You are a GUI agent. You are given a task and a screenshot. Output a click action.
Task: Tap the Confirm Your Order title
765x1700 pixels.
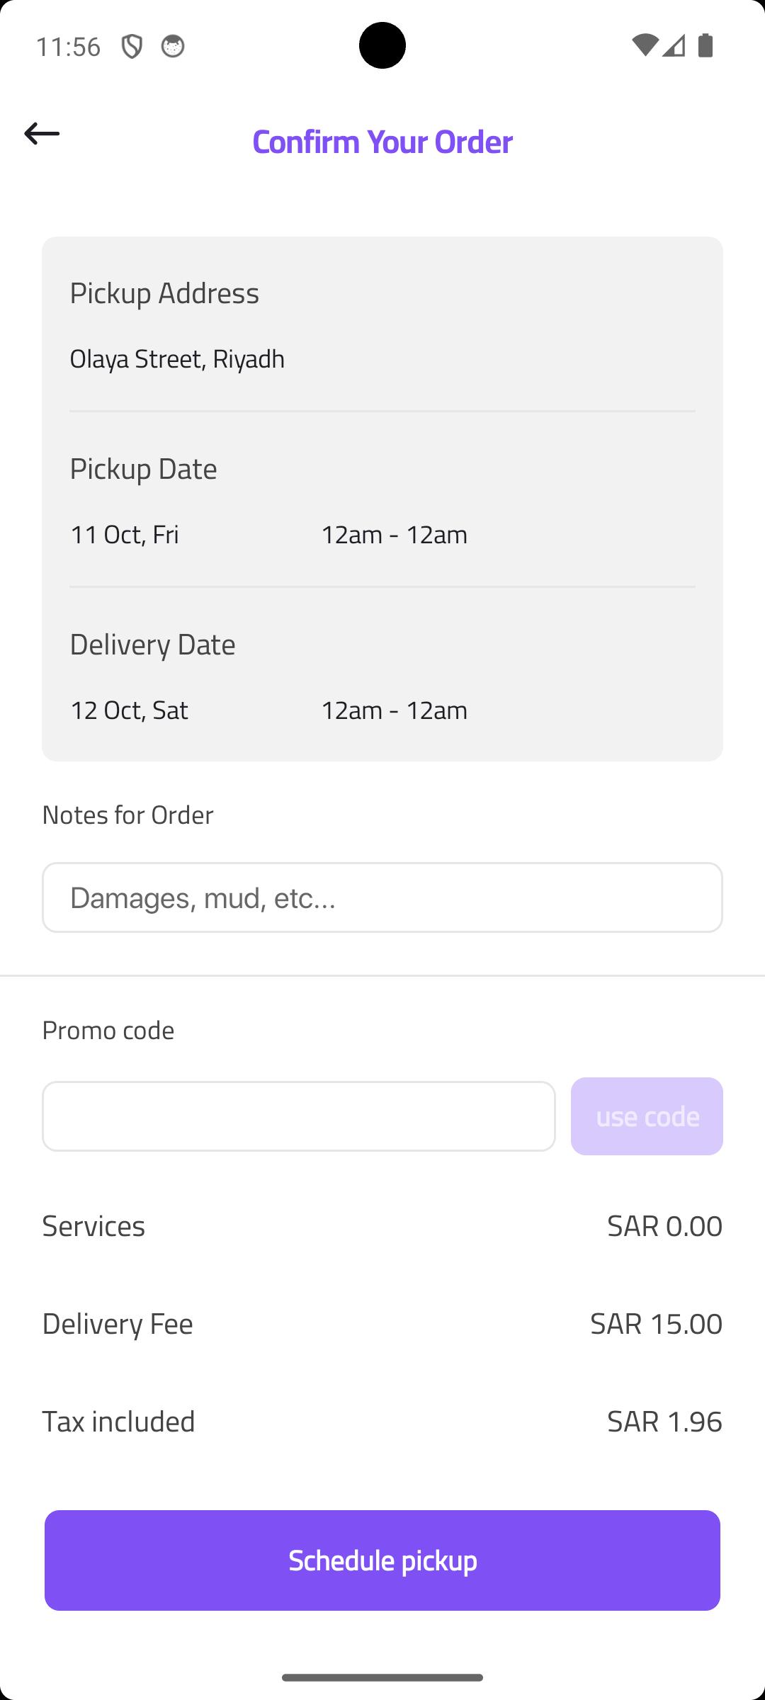coord(382,141)
